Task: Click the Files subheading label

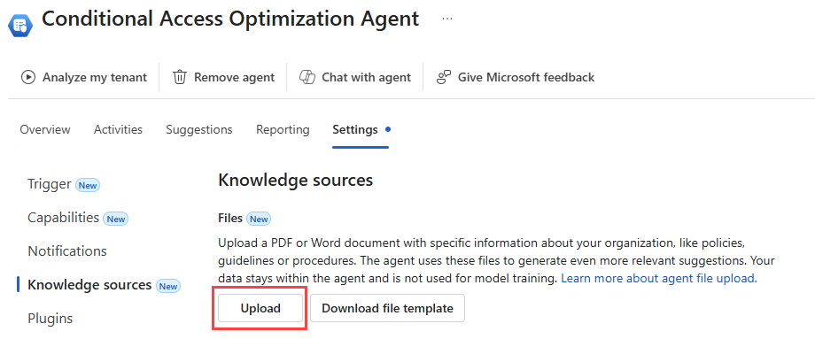Action: tap(230, 219)
